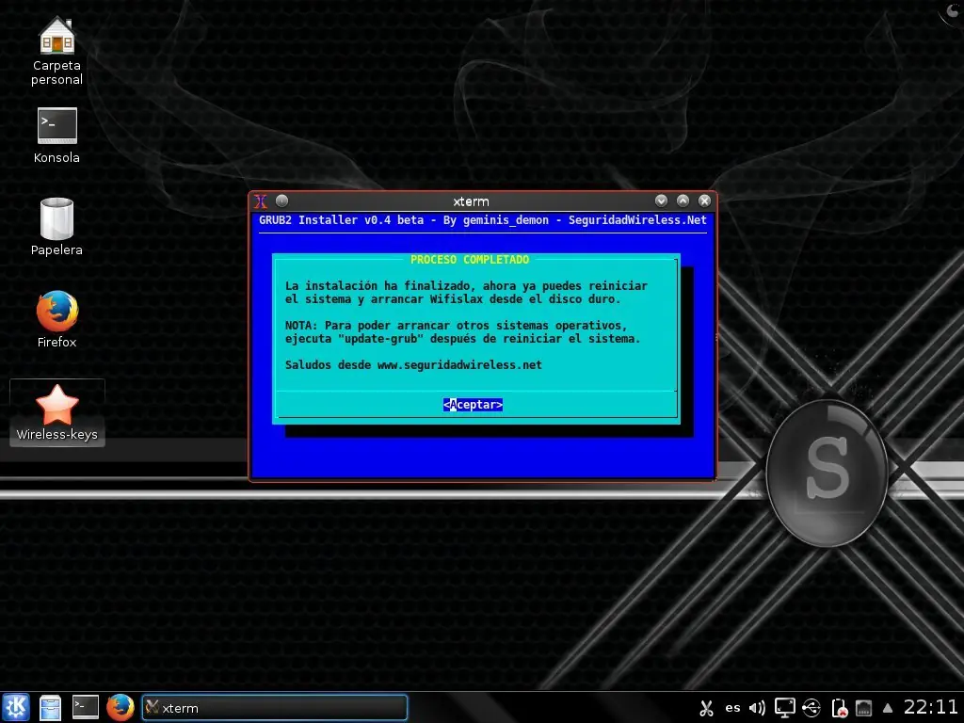This screenshot has width=964, height=723.
Task: Minimize the xterm window
Action: click(661, 201)
